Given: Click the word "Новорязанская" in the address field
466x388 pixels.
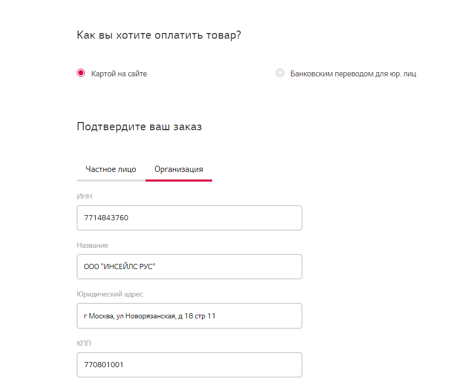Looking at the screenshot, I should point(150,316).
